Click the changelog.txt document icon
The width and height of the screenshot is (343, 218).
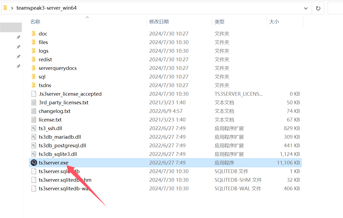click(34, 111)
